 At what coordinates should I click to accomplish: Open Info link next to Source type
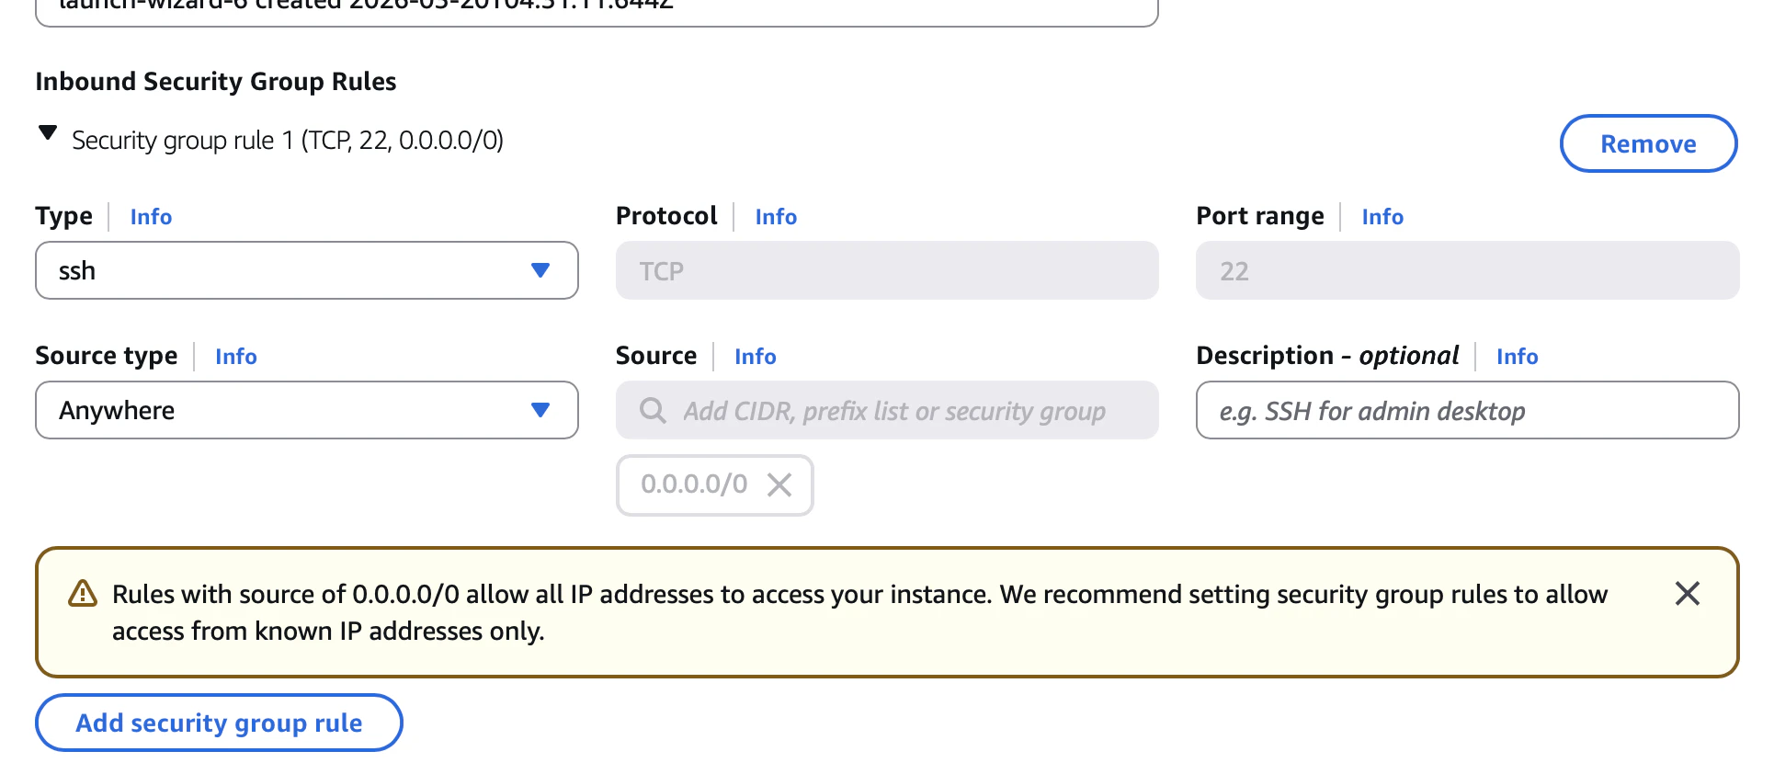[x=236, y=357]
